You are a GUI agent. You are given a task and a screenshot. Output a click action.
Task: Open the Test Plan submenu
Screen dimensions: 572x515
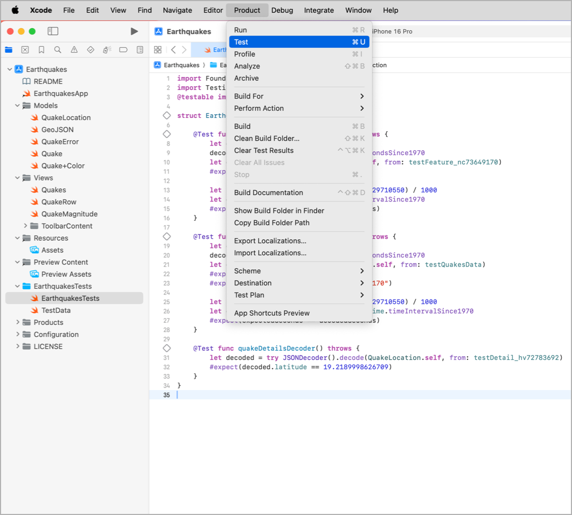[x=299, y=295]
